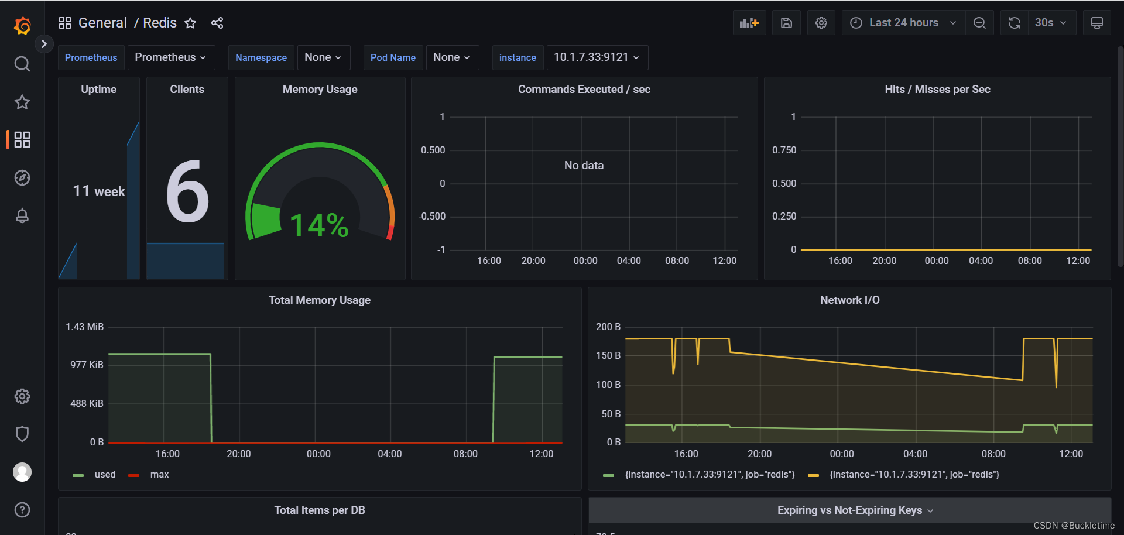Click the Redis dashboard title

tap(160, 23)
